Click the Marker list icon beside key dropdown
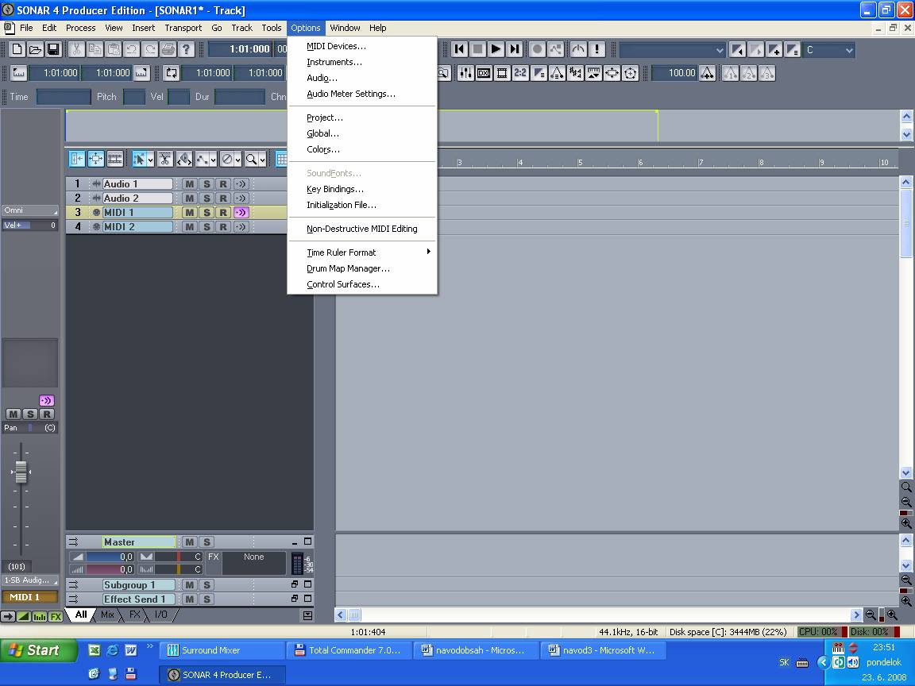Image resolution: width=915 pixels, height=686 pixels. click(x=793, y=49)
